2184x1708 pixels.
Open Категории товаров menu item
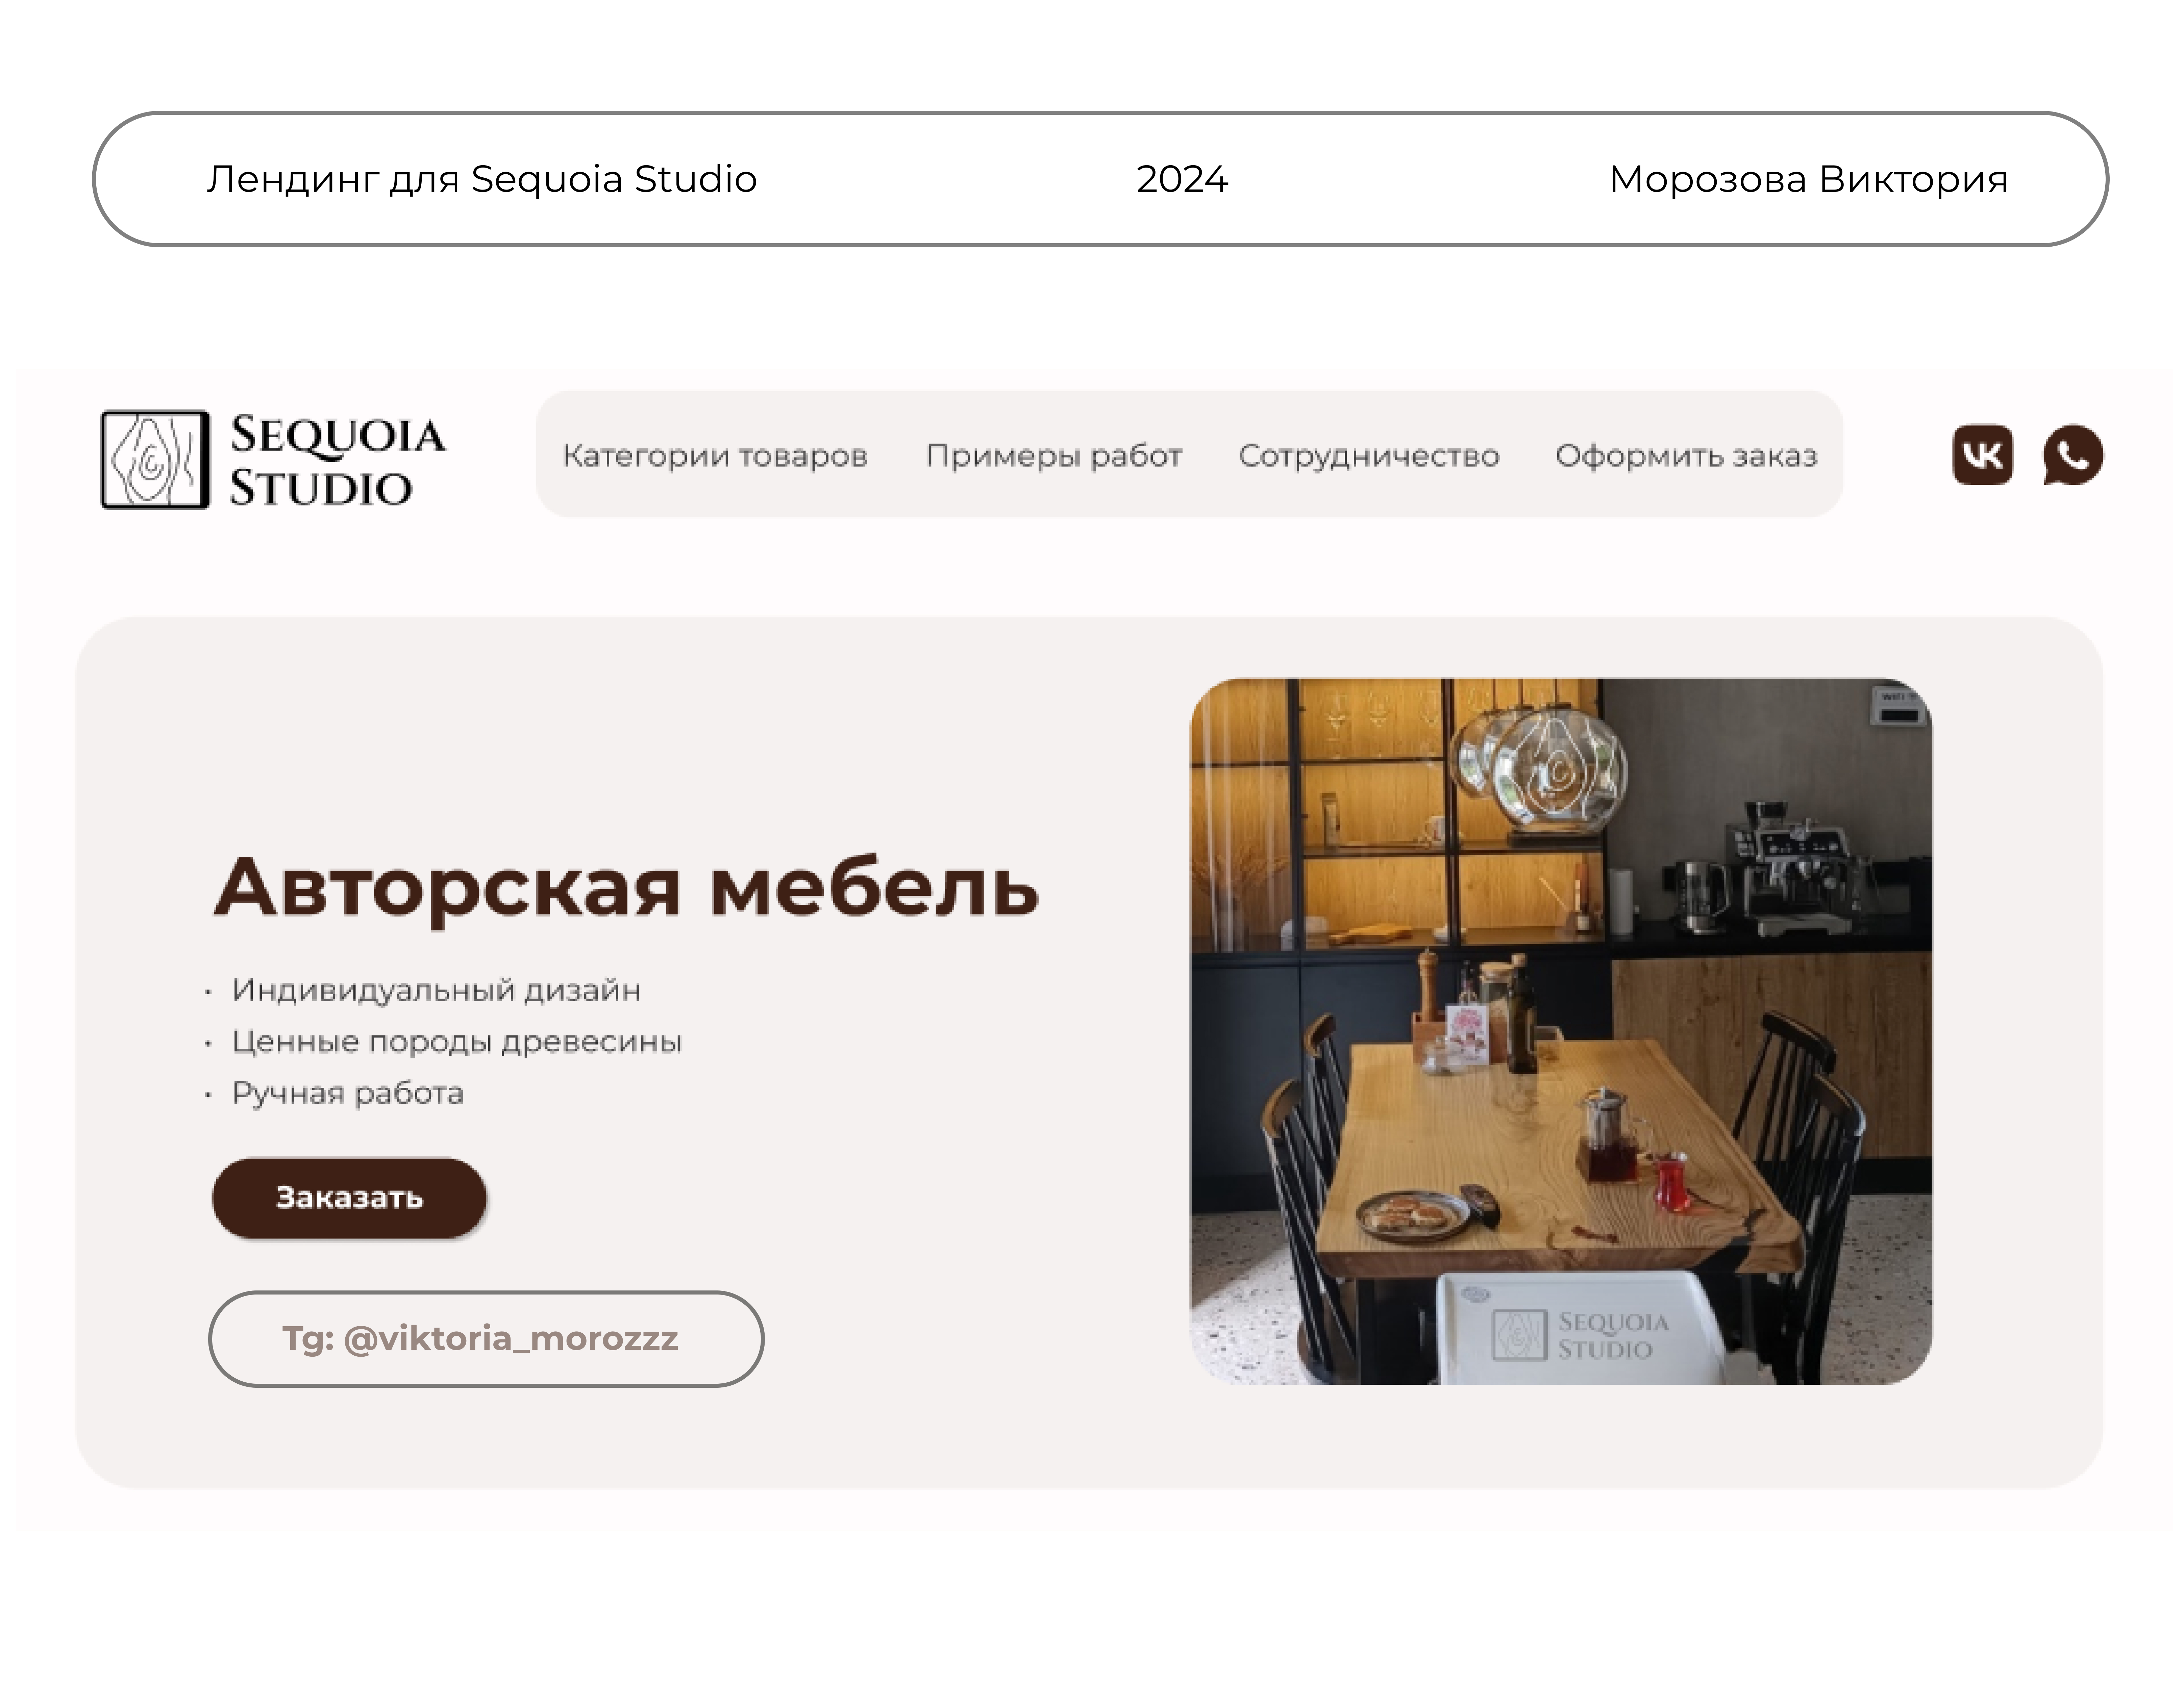click(715, 456)
